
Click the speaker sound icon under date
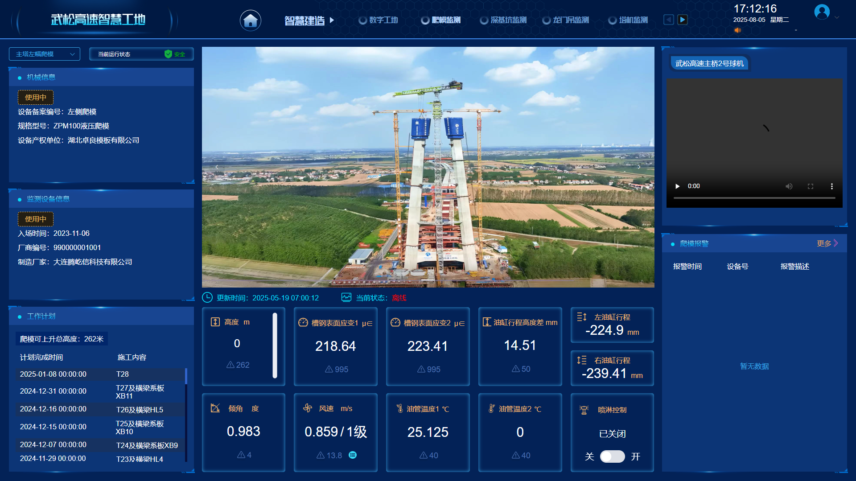(x=737, y=30)
